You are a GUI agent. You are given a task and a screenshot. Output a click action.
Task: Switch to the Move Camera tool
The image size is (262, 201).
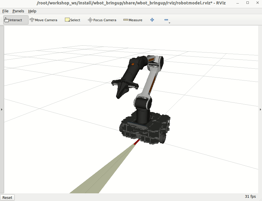click(x=43, y=20)
